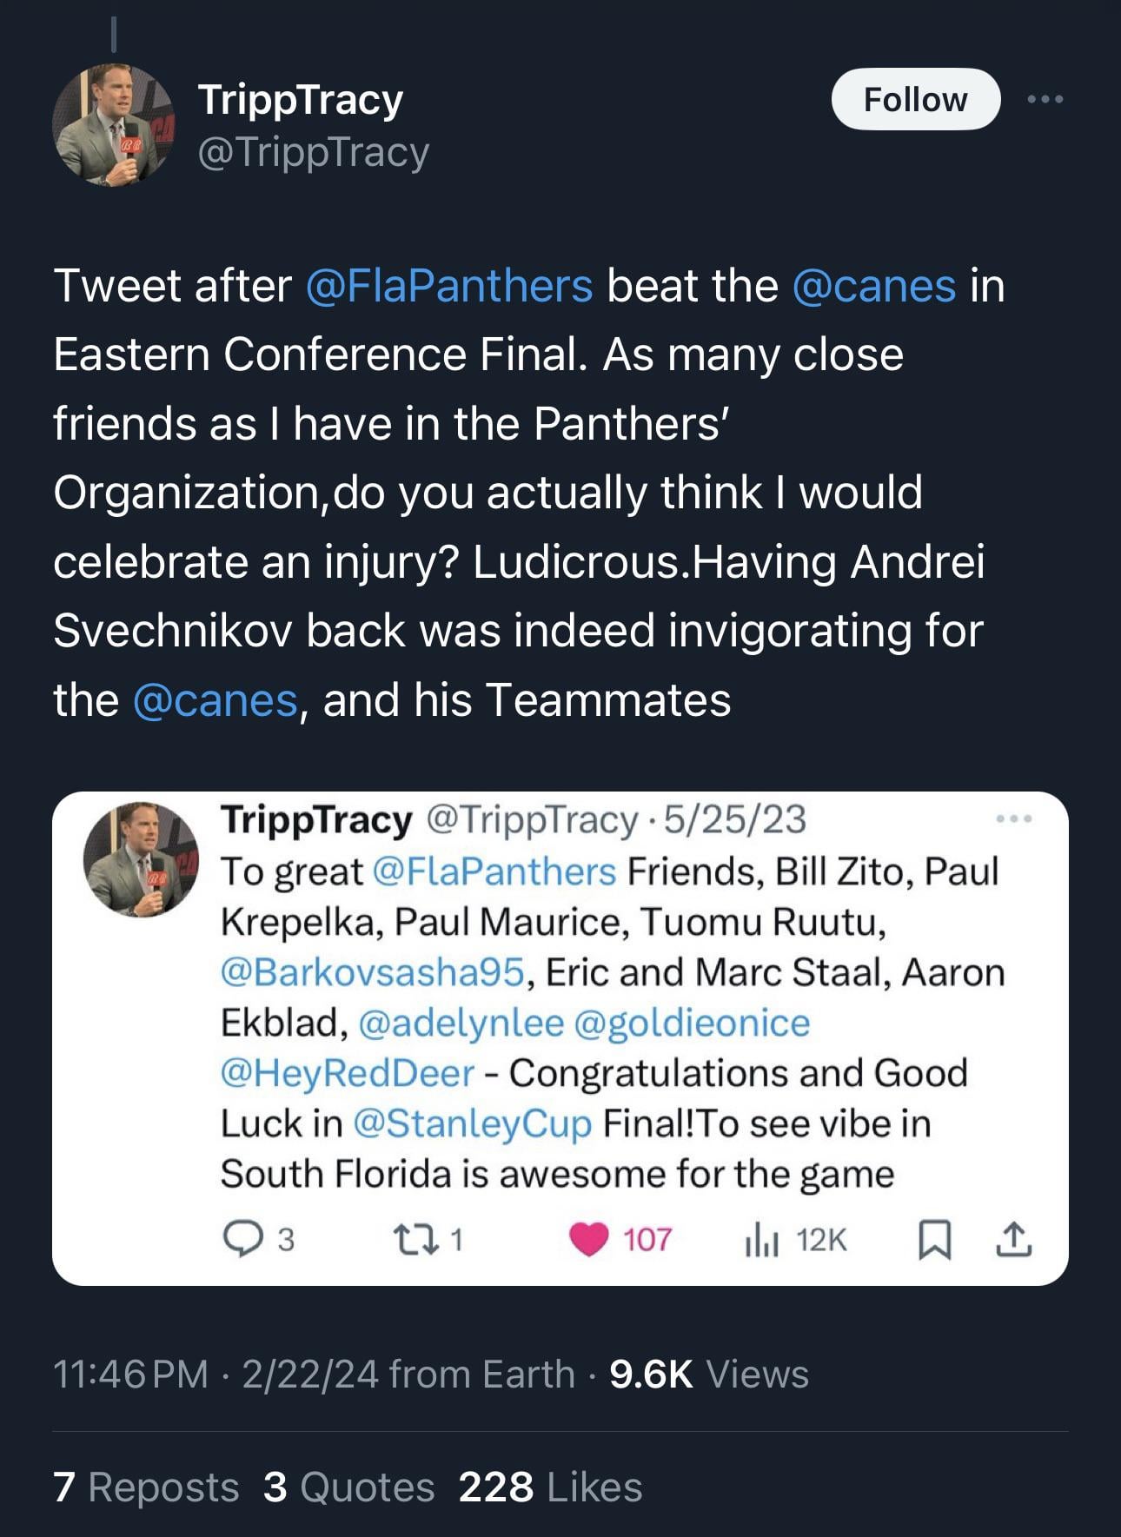Open quoted tweet's three-dot options
The width and height of the screenshot is (1121, 1537).
point(1013,818)
